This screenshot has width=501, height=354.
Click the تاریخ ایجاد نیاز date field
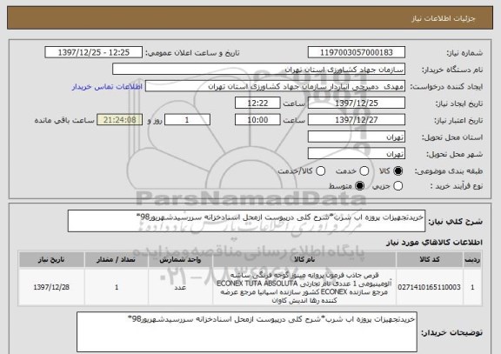tap(357, 103)
